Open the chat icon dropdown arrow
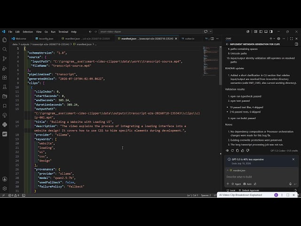The width and height of the screenshot is (301, 226). coord(211,32)
